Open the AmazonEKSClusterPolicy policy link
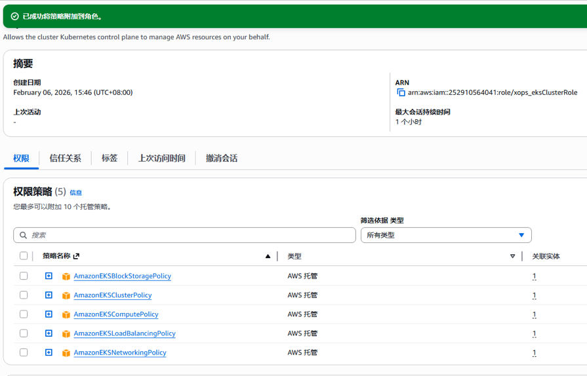Screen dimensions: 587x376 [112, 295]
